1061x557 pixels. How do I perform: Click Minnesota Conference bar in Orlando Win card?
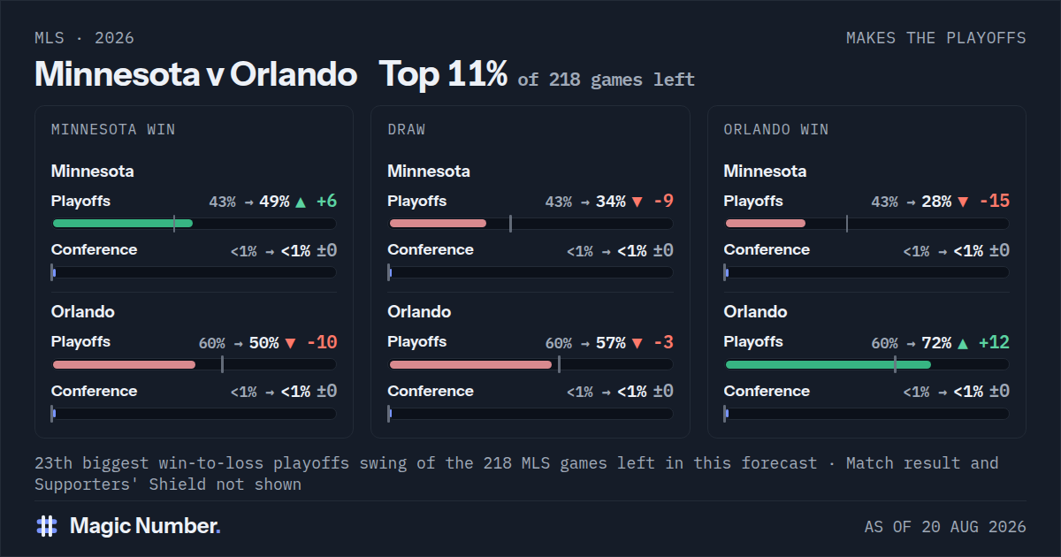[866, 272]
